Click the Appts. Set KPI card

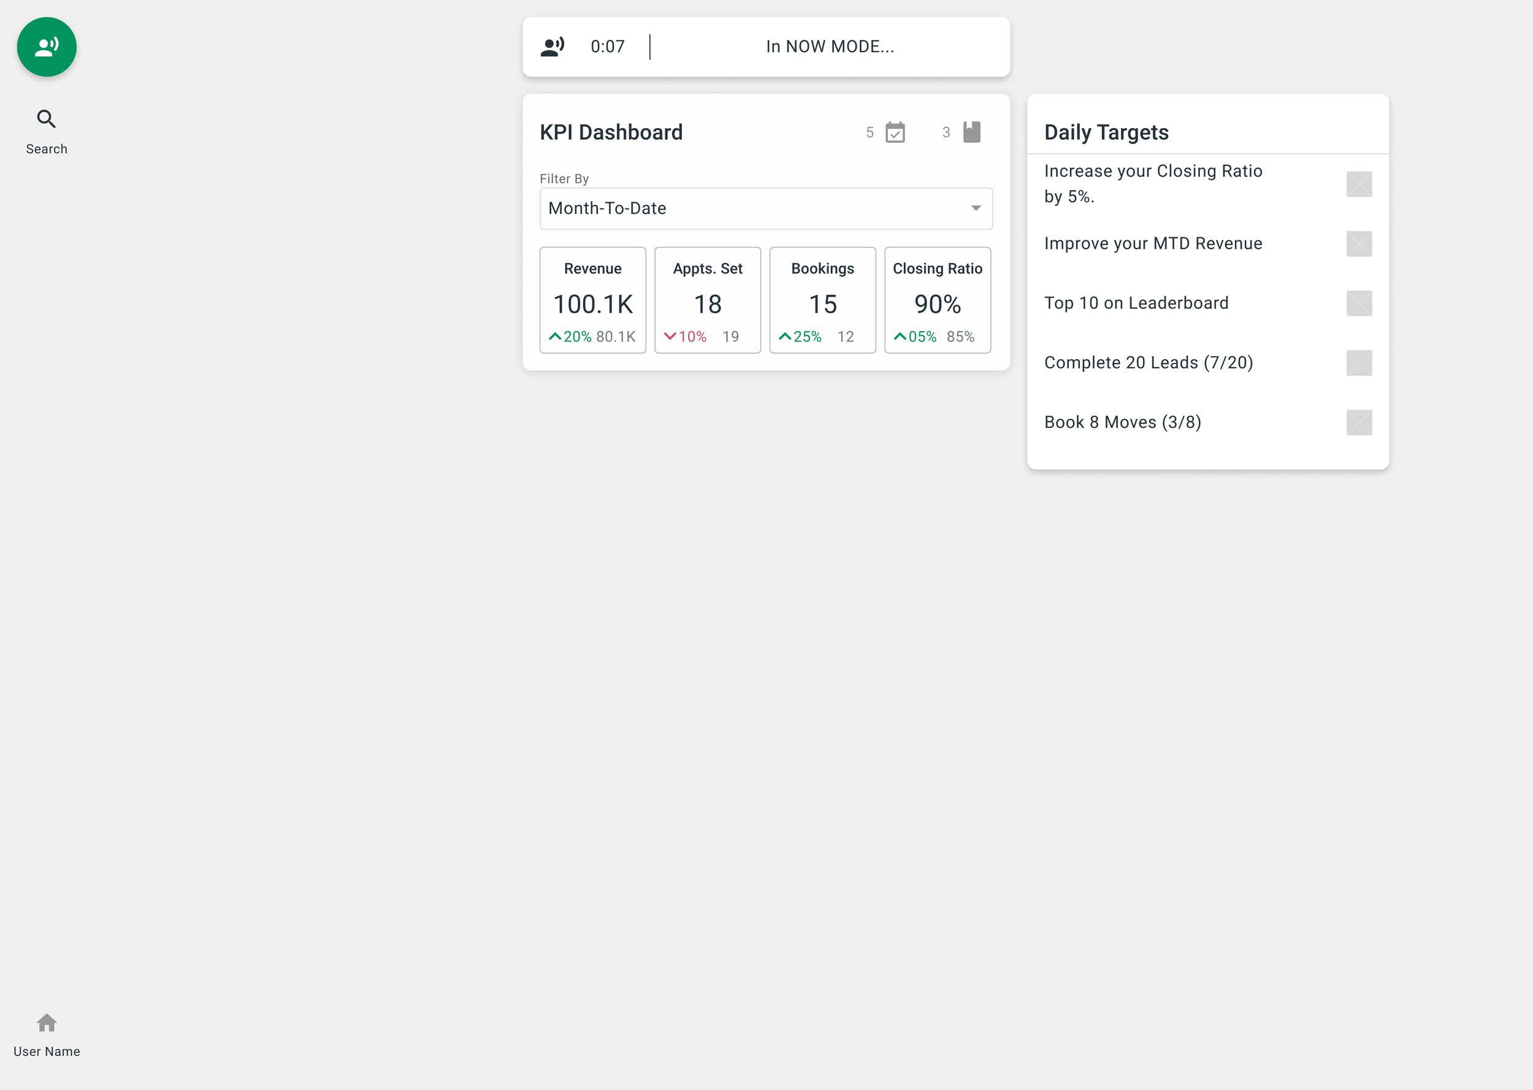708,300
